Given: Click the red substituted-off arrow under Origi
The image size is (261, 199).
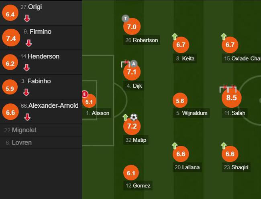Looking at the screenshot, I should [x=27, y=18].
